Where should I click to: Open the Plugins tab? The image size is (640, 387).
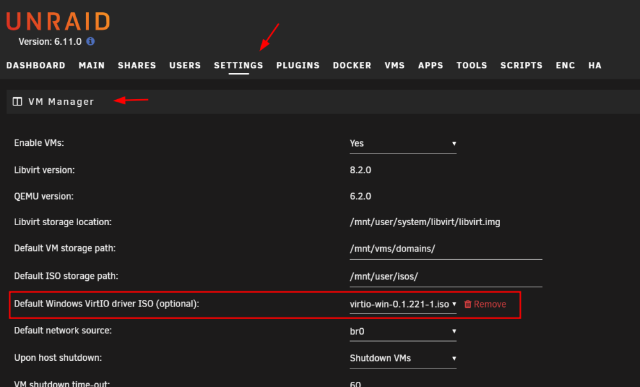[298, 65]
